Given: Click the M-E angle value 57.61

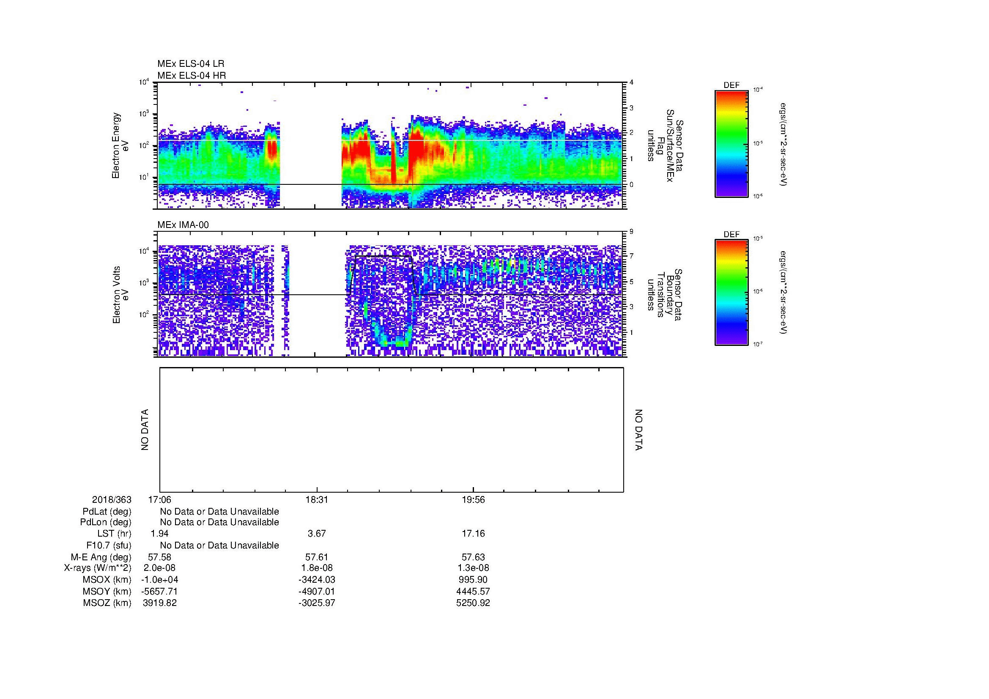Looking at the screenshot, I should tap(317, 557).
